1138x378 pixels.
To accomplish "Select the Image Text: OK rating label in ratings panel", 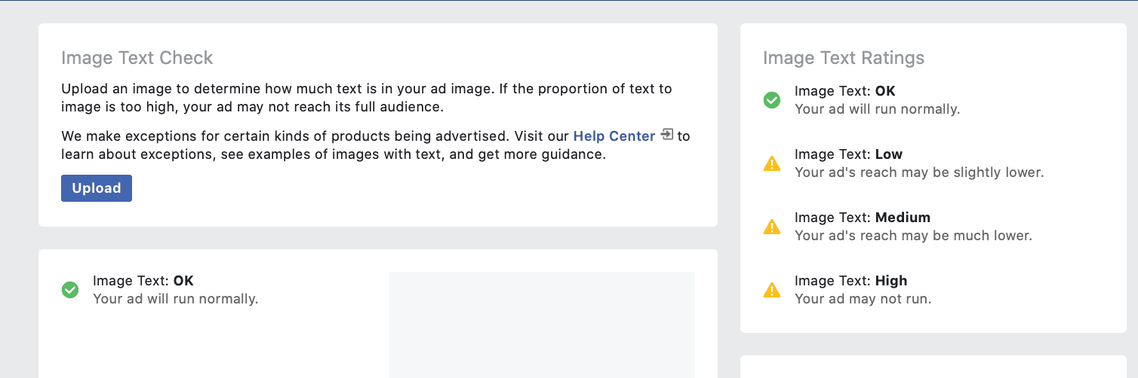I will coord(844,91).
